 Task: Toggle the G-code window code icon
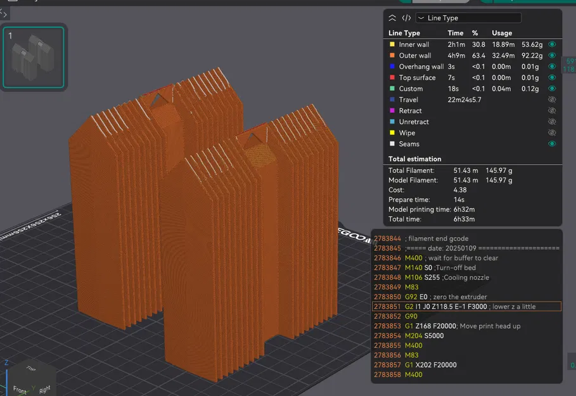pos(407,18)
